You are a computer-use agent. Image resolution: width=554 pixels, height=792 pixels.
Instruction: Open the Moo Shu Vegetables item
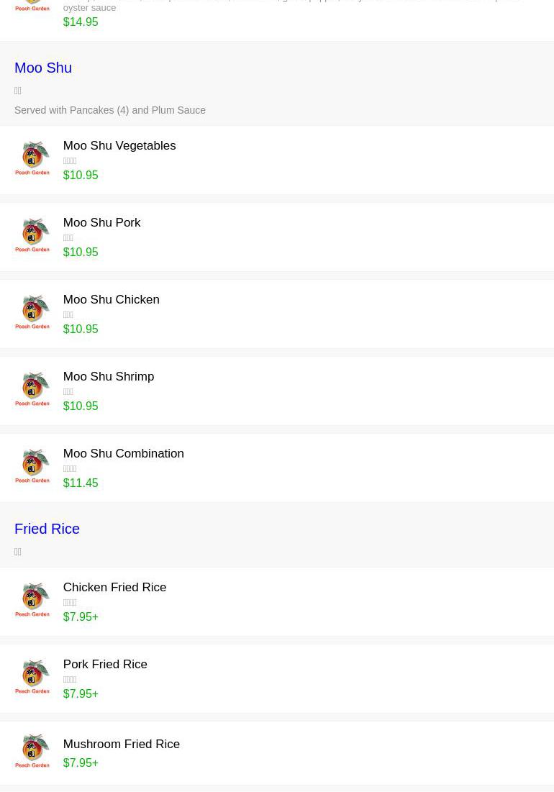click(119, 145)
